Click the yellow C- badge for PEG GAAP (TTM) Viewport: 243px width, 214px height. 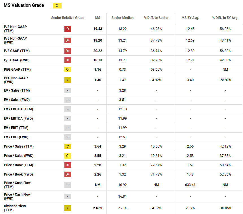coord(68,70)
